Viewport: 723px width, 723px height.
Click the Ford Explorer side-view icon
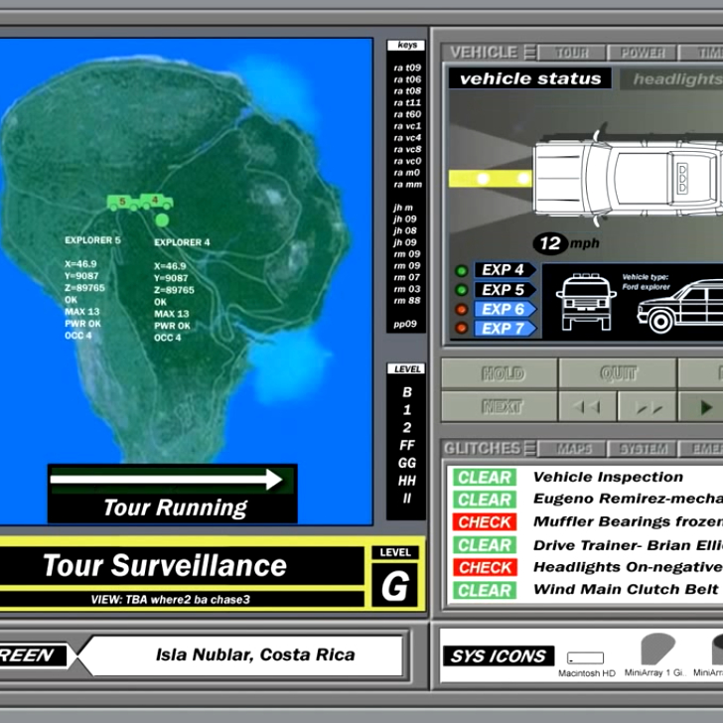(x=680, y=306)
